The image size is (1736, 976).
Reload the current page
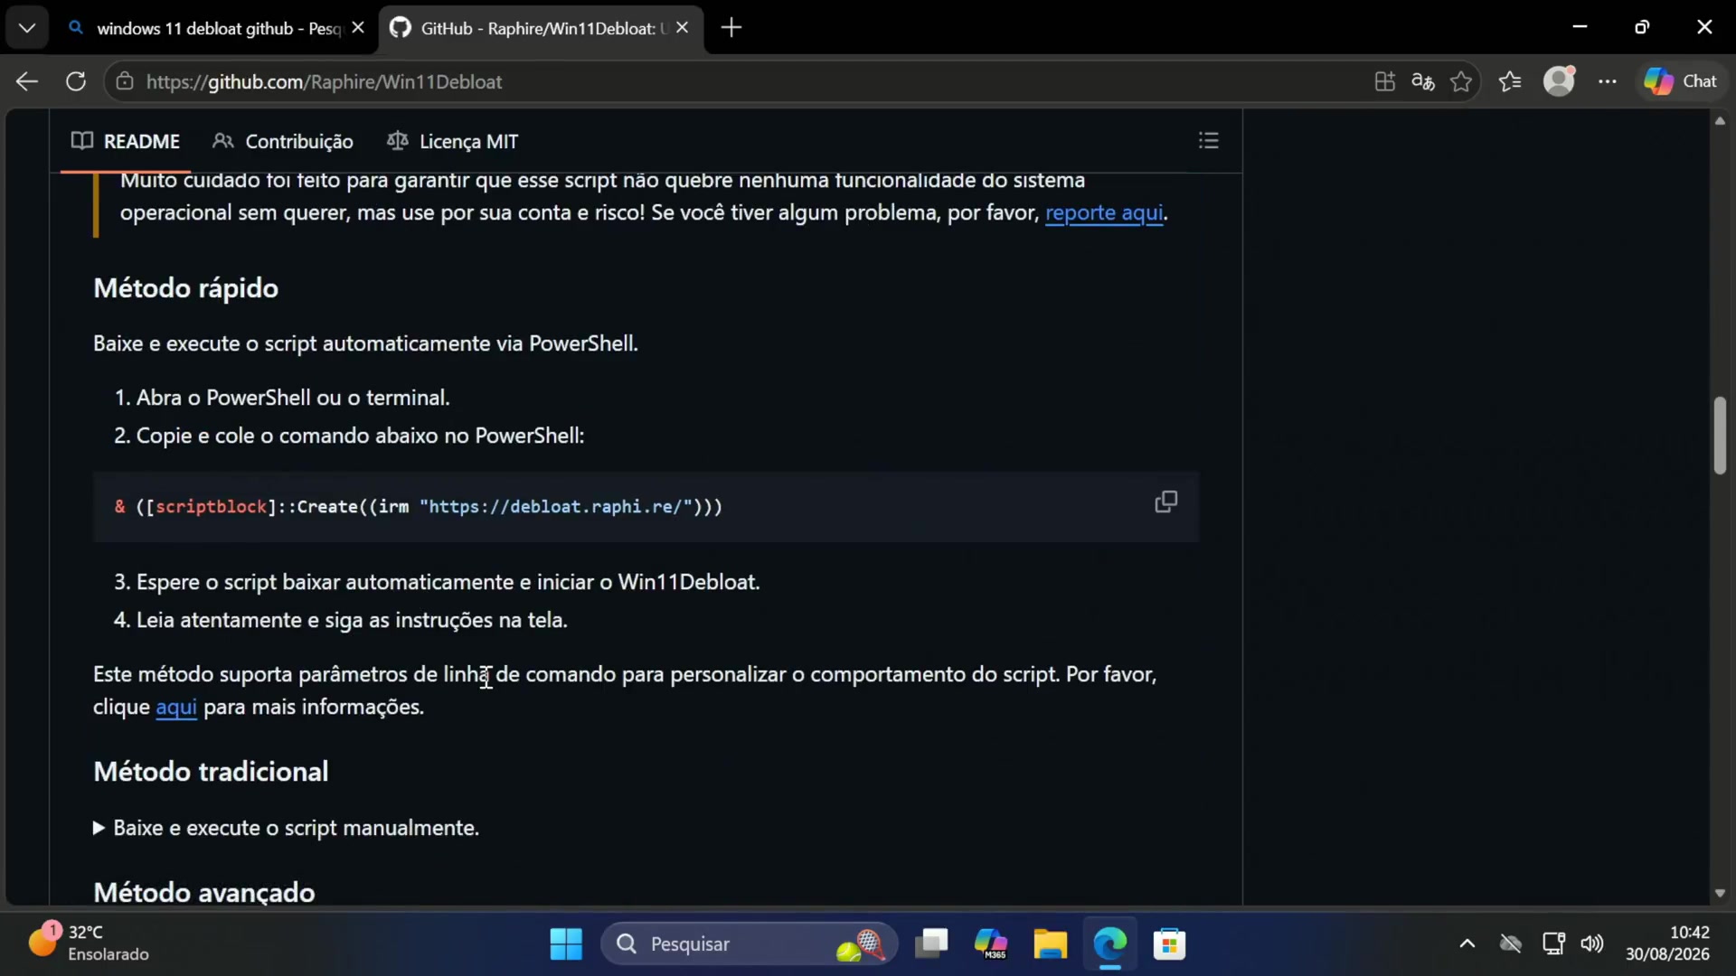(x=76, y=81)
